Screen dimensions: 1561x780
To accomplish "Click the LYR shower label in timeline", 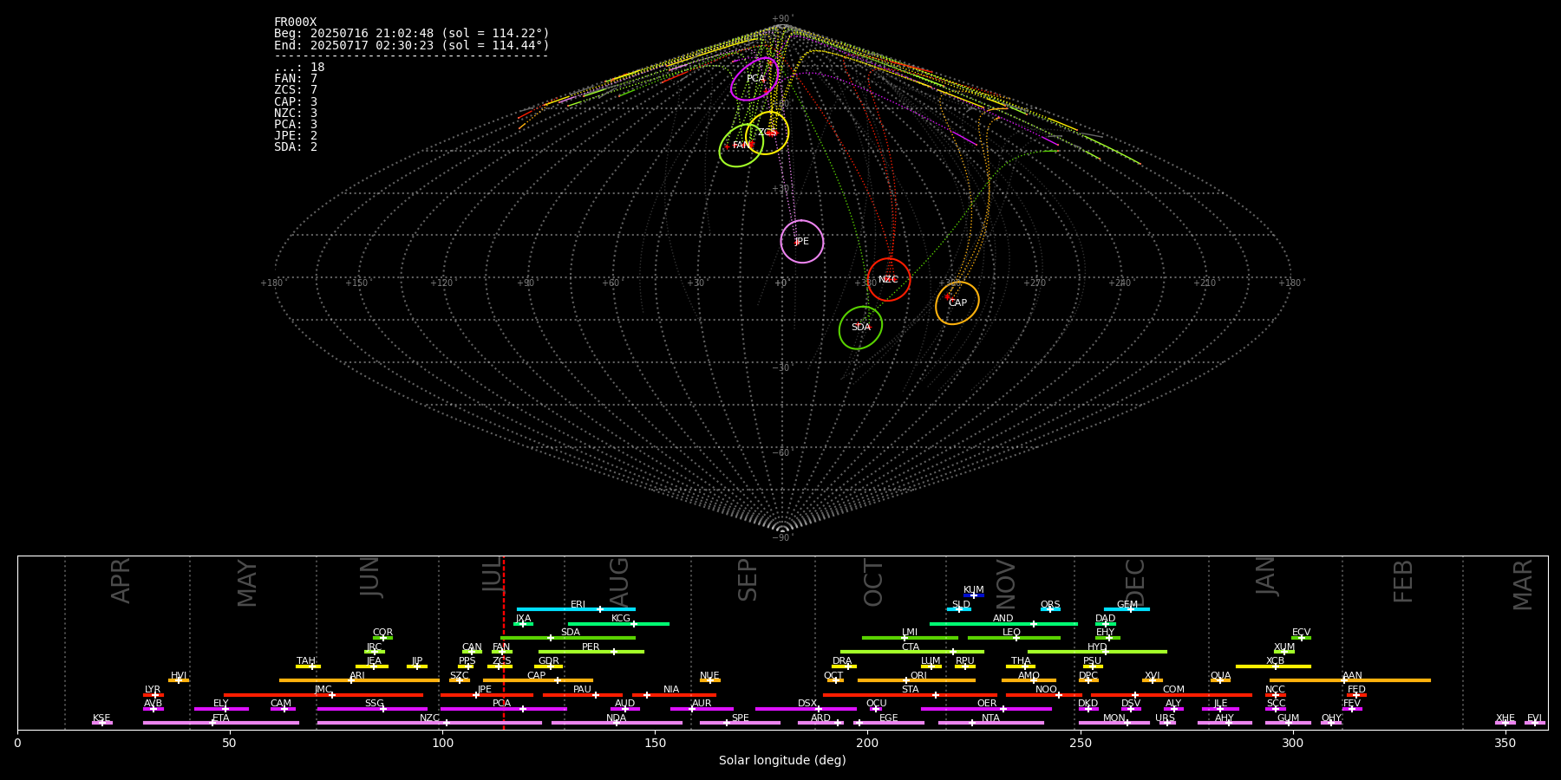I will [153, 689].
